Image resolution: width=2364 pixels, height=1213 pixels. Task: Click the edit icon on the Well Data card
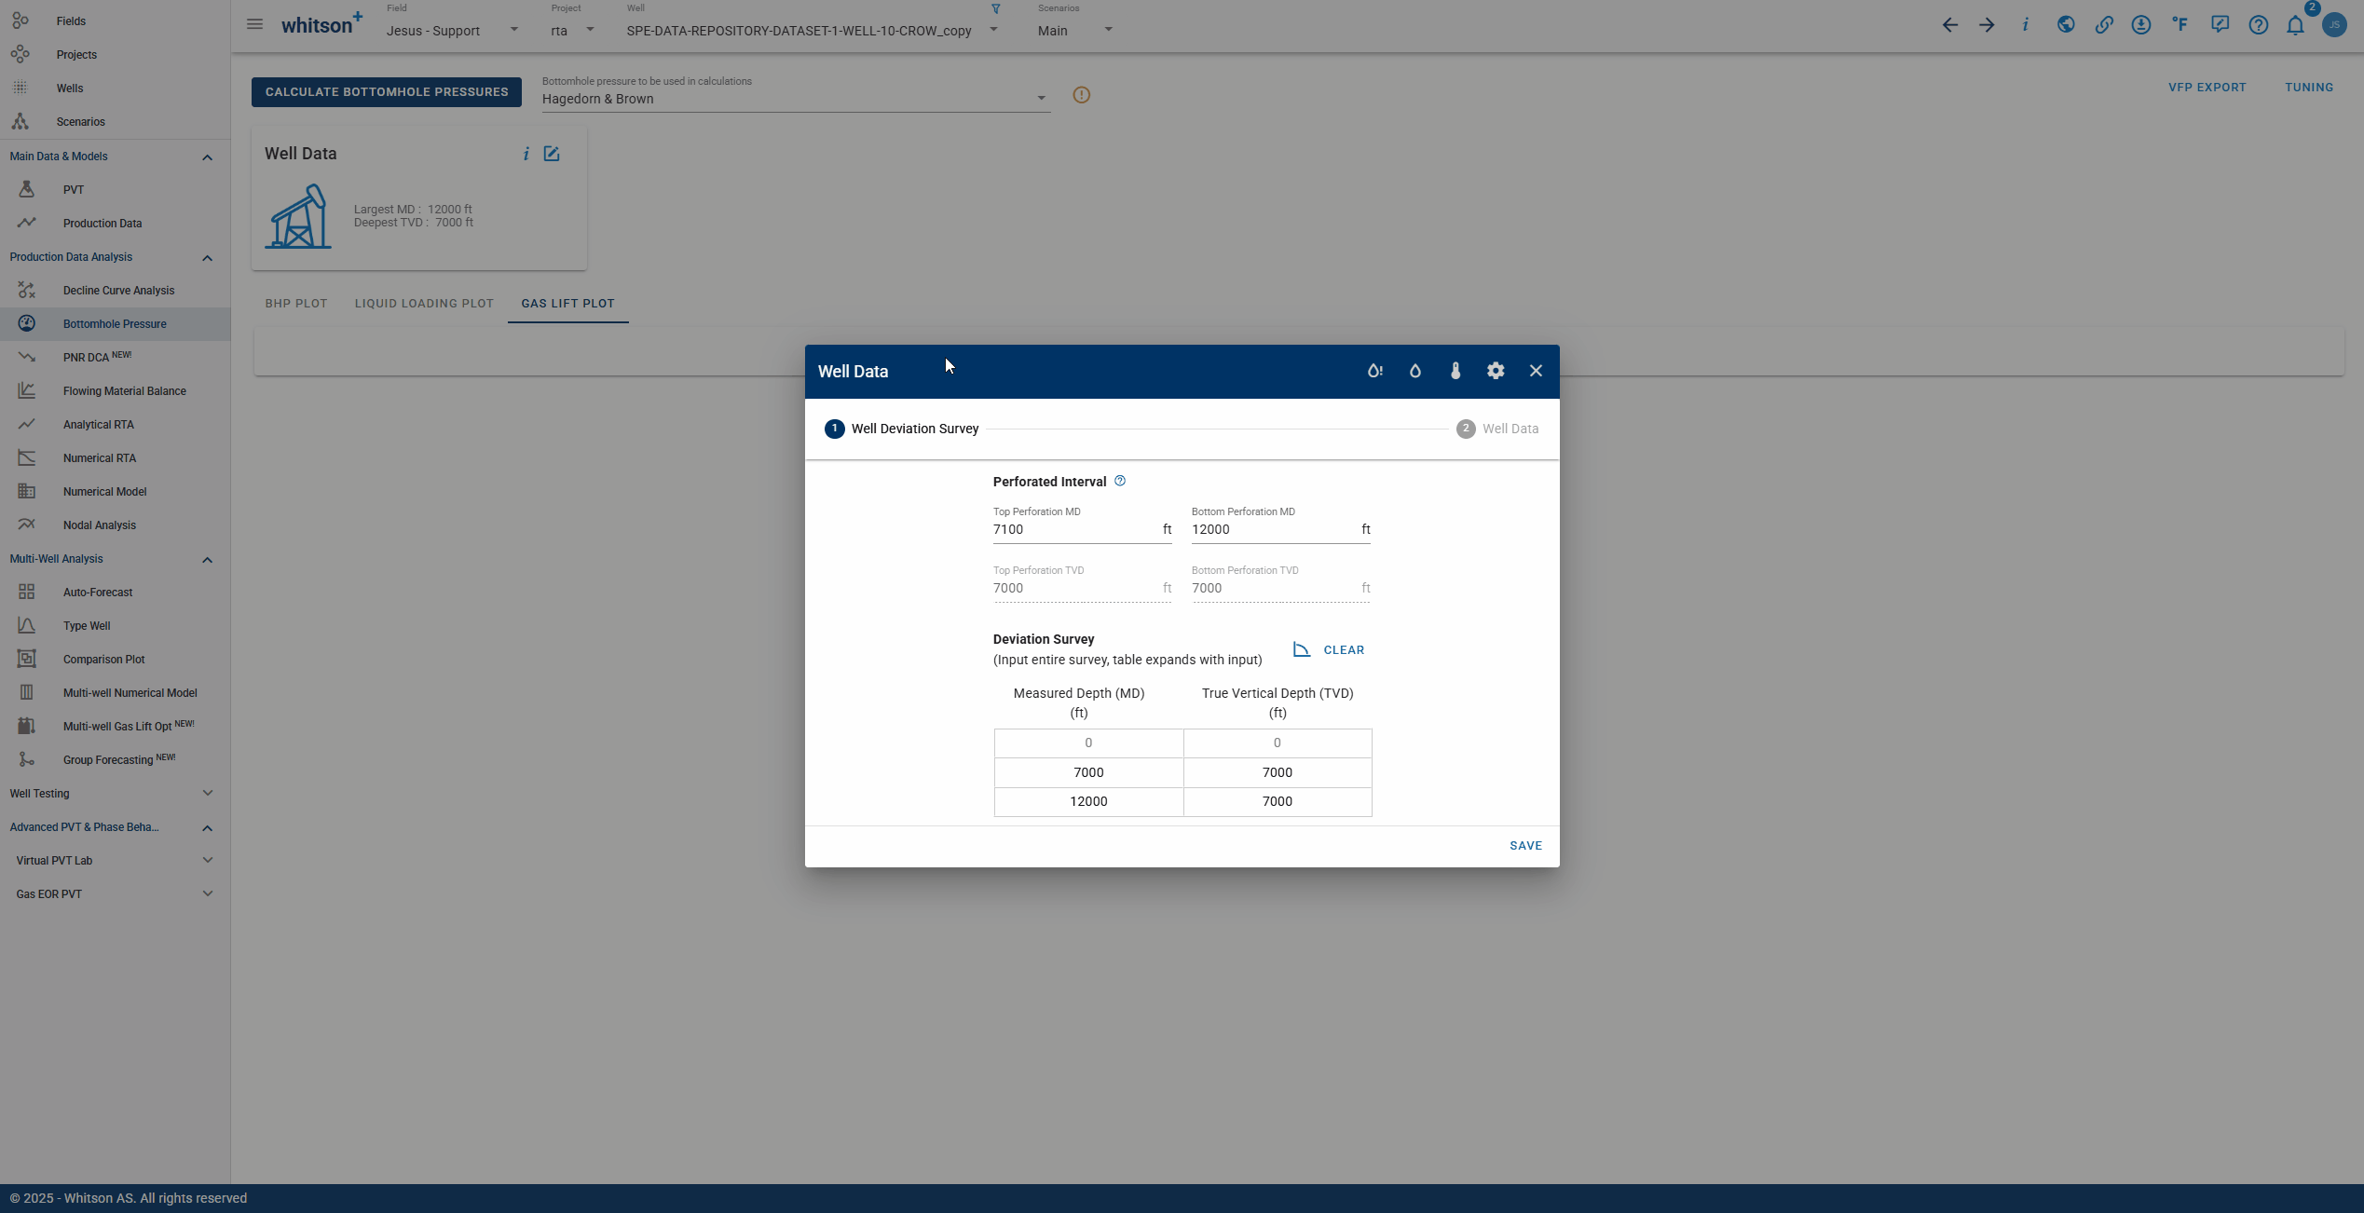(x=552, y=154)
